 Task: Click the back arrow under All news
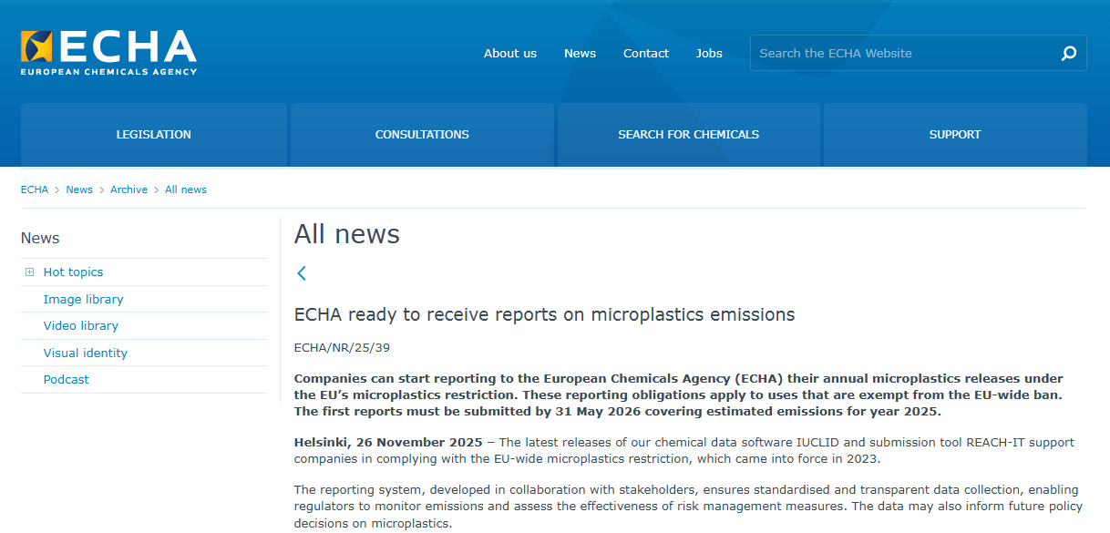pyautogui.click(x=302, y=272)
